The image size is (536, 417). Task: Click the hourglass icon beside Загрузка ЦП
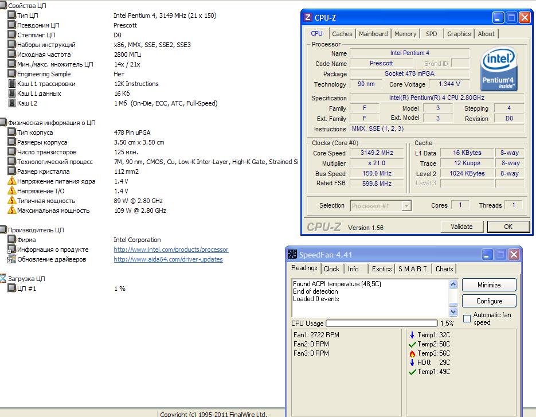(3, 279)
